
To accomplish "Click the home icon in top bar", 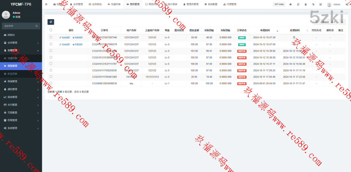I will [290, 4].
